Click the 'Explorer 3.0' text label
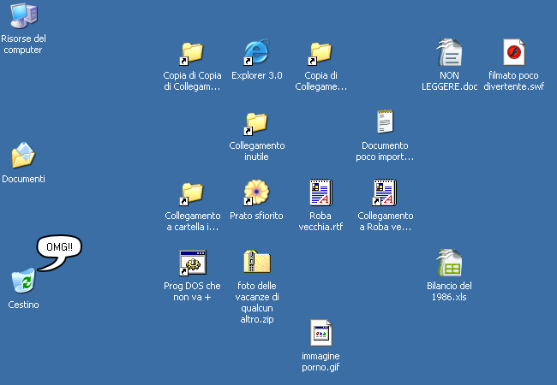The width and height of the screenshot is (557, 385). [x=257, y=75]
